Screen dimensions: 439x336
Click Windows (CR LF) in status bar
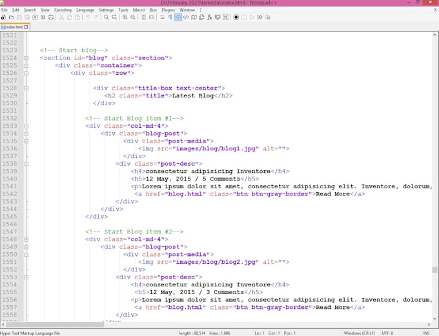359,333
